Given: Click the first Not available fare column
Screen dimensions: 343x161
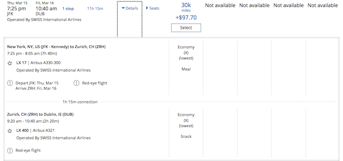Looking at the screenshot, I should point(220,5).
